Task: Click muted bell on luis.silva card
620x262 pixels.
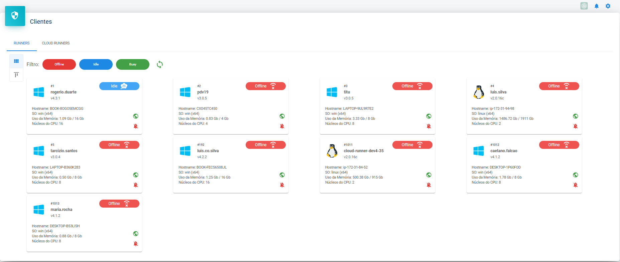Action: pos(576,126)
